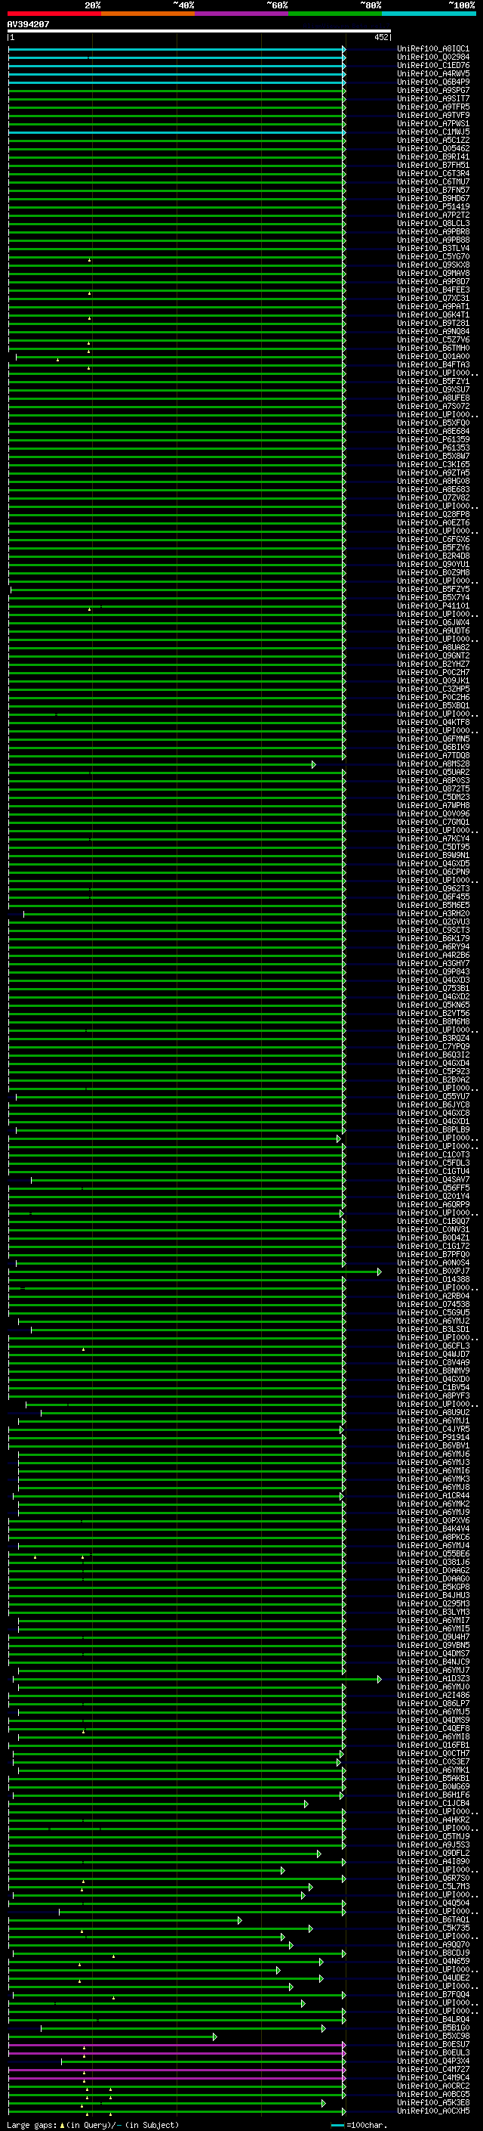483x2131 pixels.
Task: Select label UniRef100_Q8LCL3
Action: pos(433,223)
